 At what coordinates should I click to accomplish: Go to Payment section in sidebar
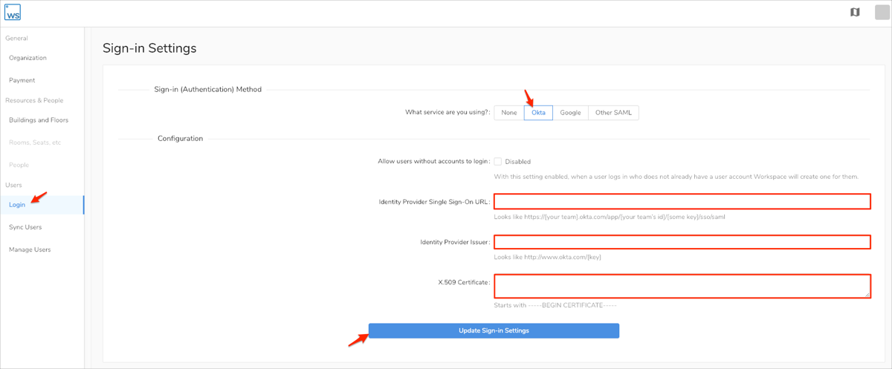pos(22,80)
